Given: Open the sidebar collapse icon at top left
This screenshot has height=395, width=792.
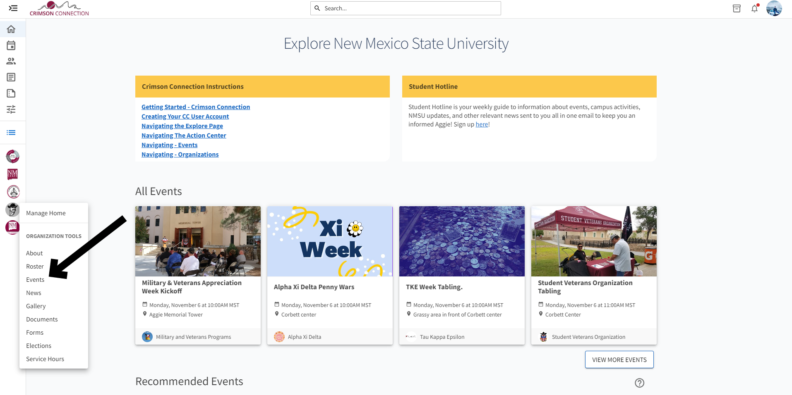Looking at the screenshot, I should [x=13, y=8].
